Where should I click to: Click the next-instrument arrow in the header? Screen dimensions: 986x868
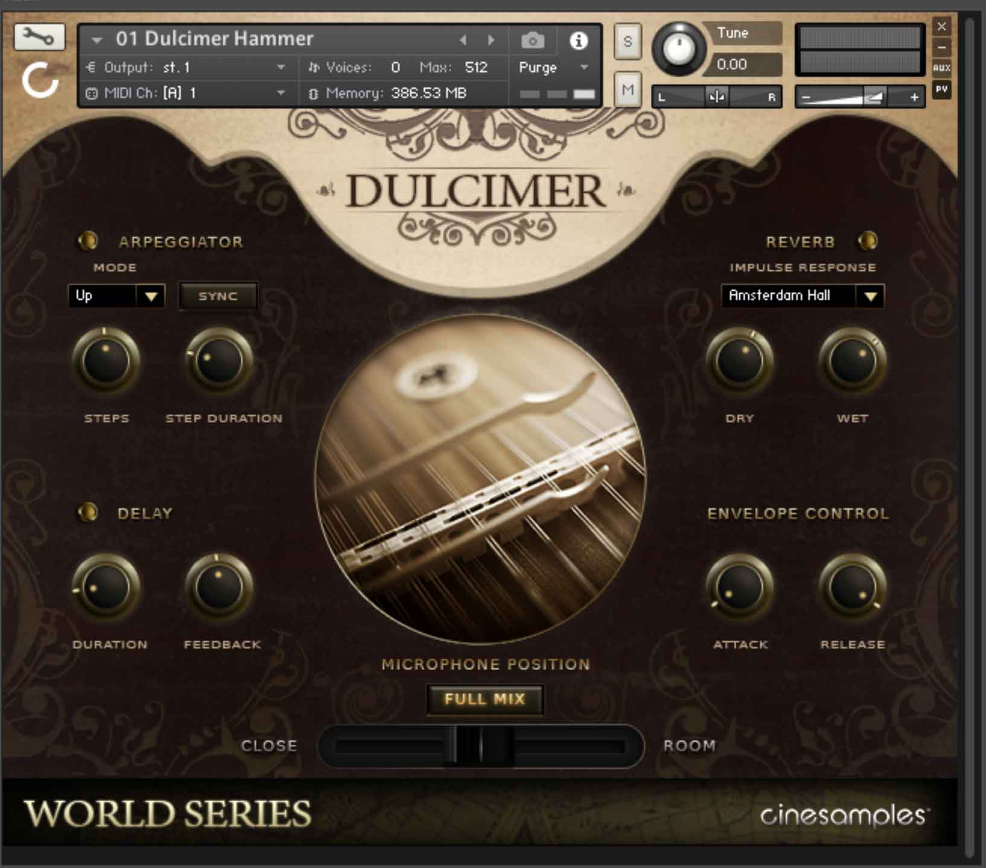[x=490, y=40]
